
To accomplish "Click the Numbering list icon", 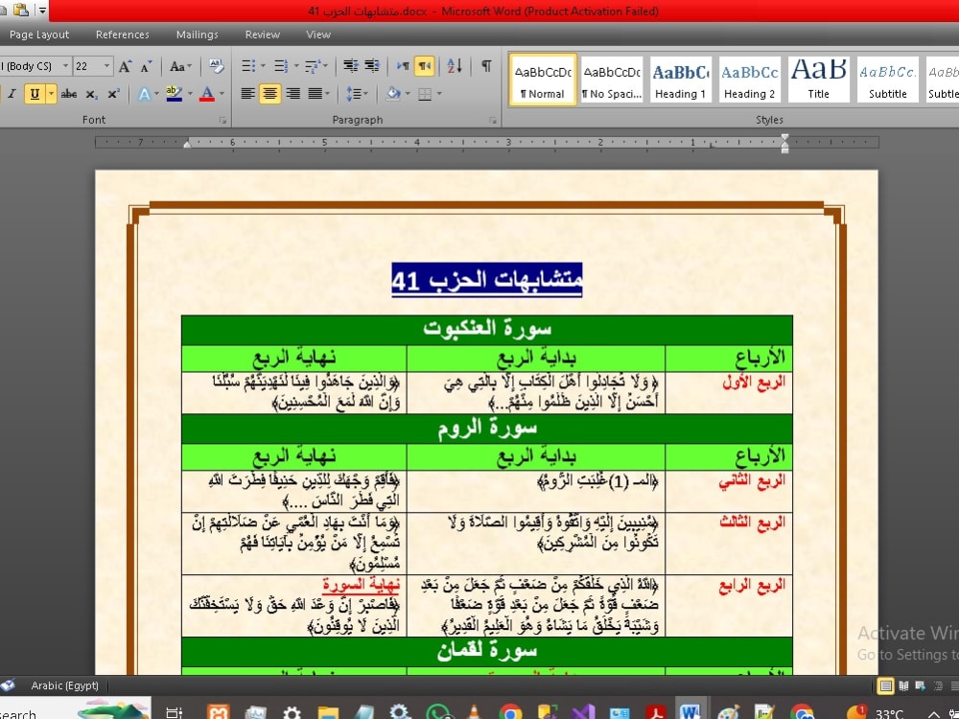I will tap(281, 66).
